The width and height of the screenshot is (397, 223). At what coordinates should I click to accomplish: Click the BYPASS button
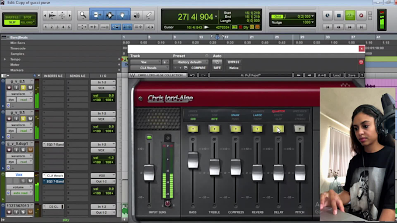pyautogui.click(x=234, y=62)
